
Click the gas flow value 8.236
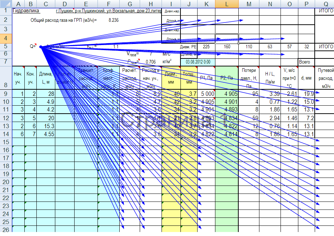coord(114,20)
